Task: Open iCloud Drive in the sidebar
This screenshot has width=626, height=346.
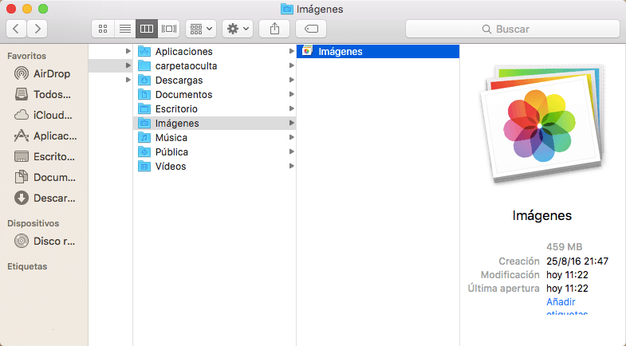Action: click(x=44, y=115)
